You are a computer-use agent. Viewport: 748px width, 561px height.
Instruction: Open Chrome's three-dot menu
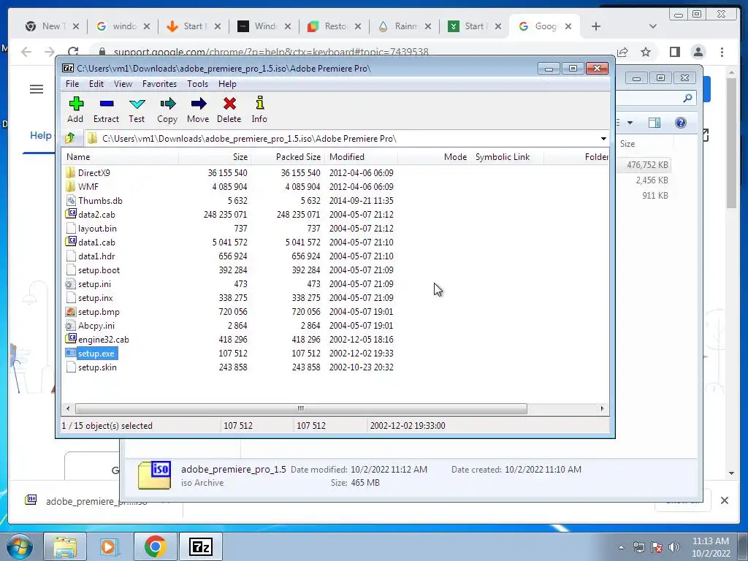coord(722,52)
